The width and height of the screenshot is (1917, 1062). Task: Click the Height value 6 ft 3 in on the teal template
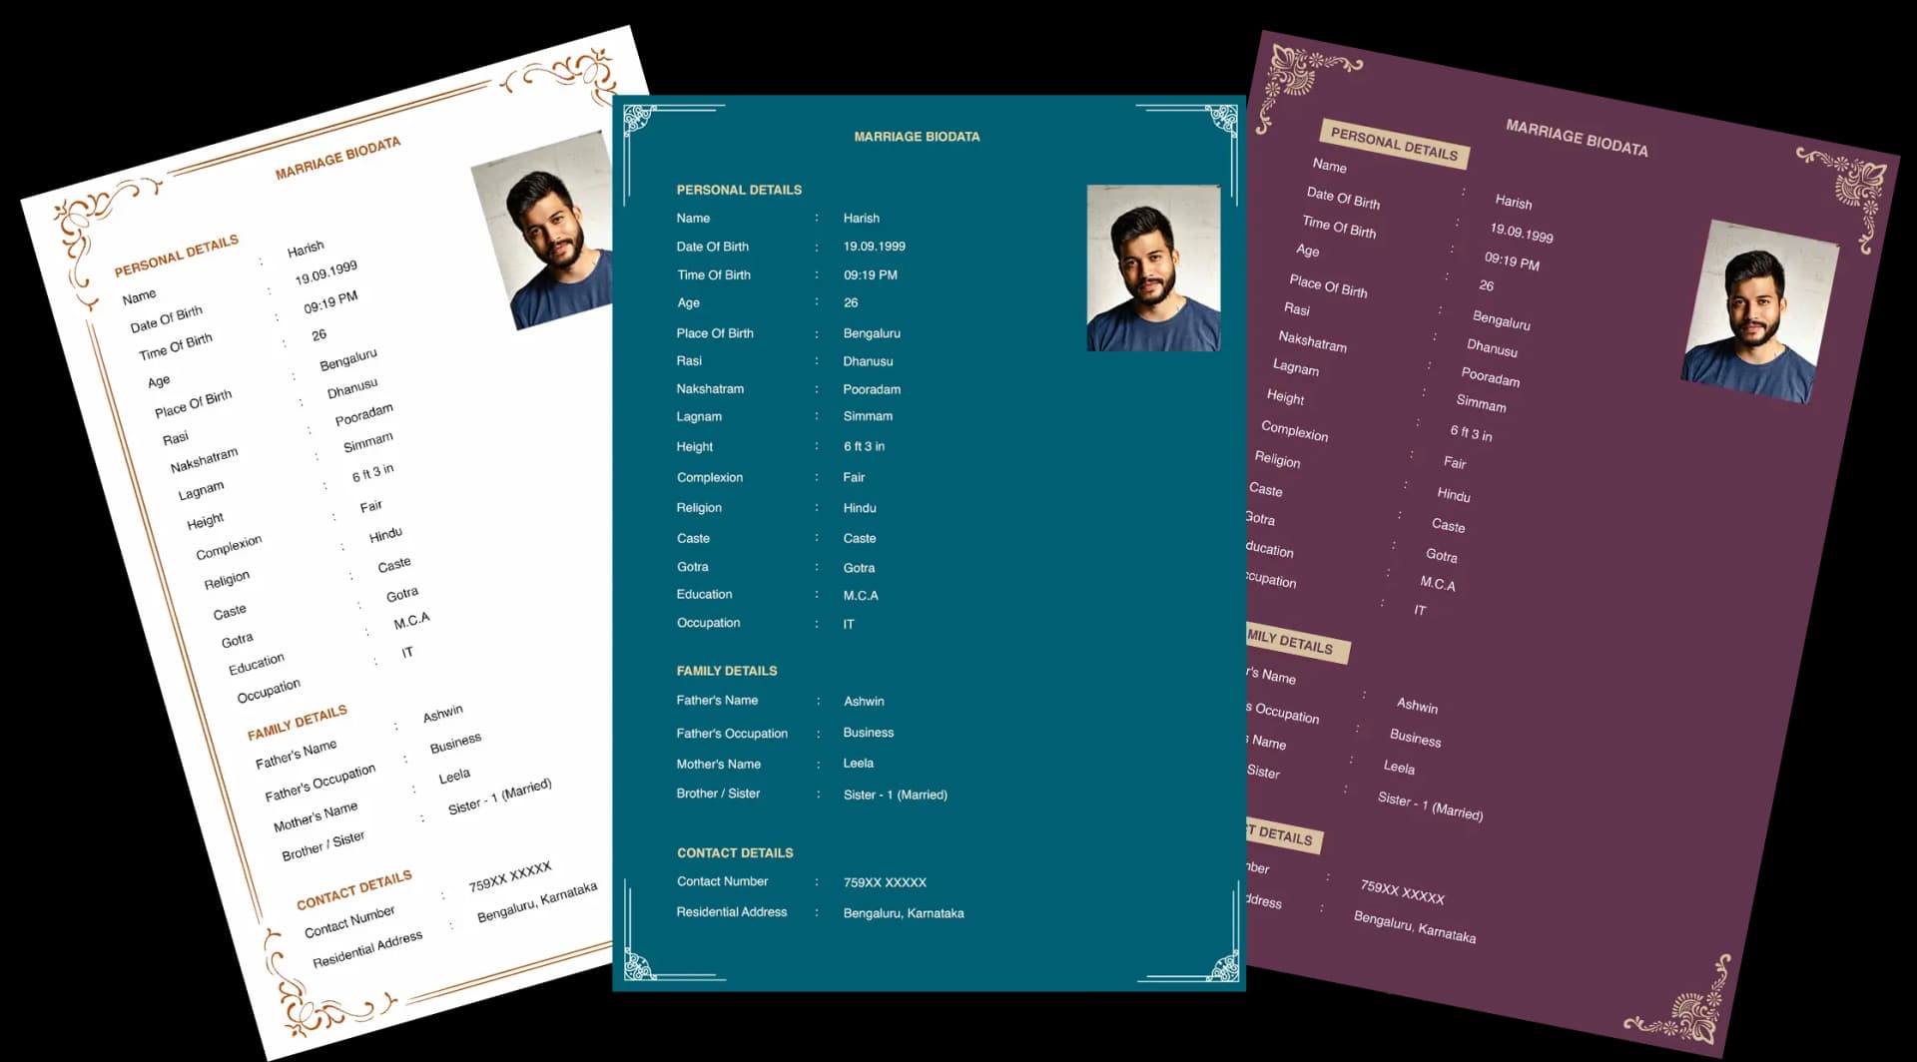pos(863,446)
